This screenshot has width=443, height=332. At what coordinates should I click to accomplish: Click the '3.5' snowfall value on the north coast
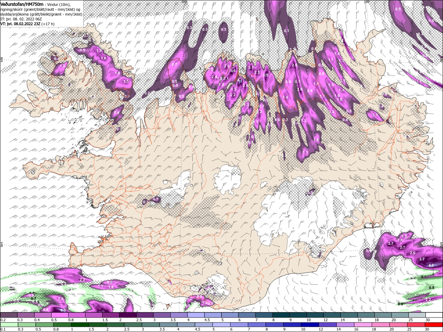(x=266, y=75)
